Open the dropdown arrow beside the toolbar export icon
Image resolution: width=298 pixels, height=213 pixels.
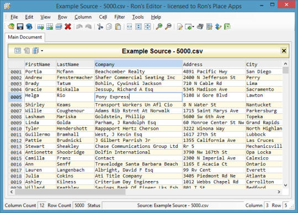(x=193, y=26)
